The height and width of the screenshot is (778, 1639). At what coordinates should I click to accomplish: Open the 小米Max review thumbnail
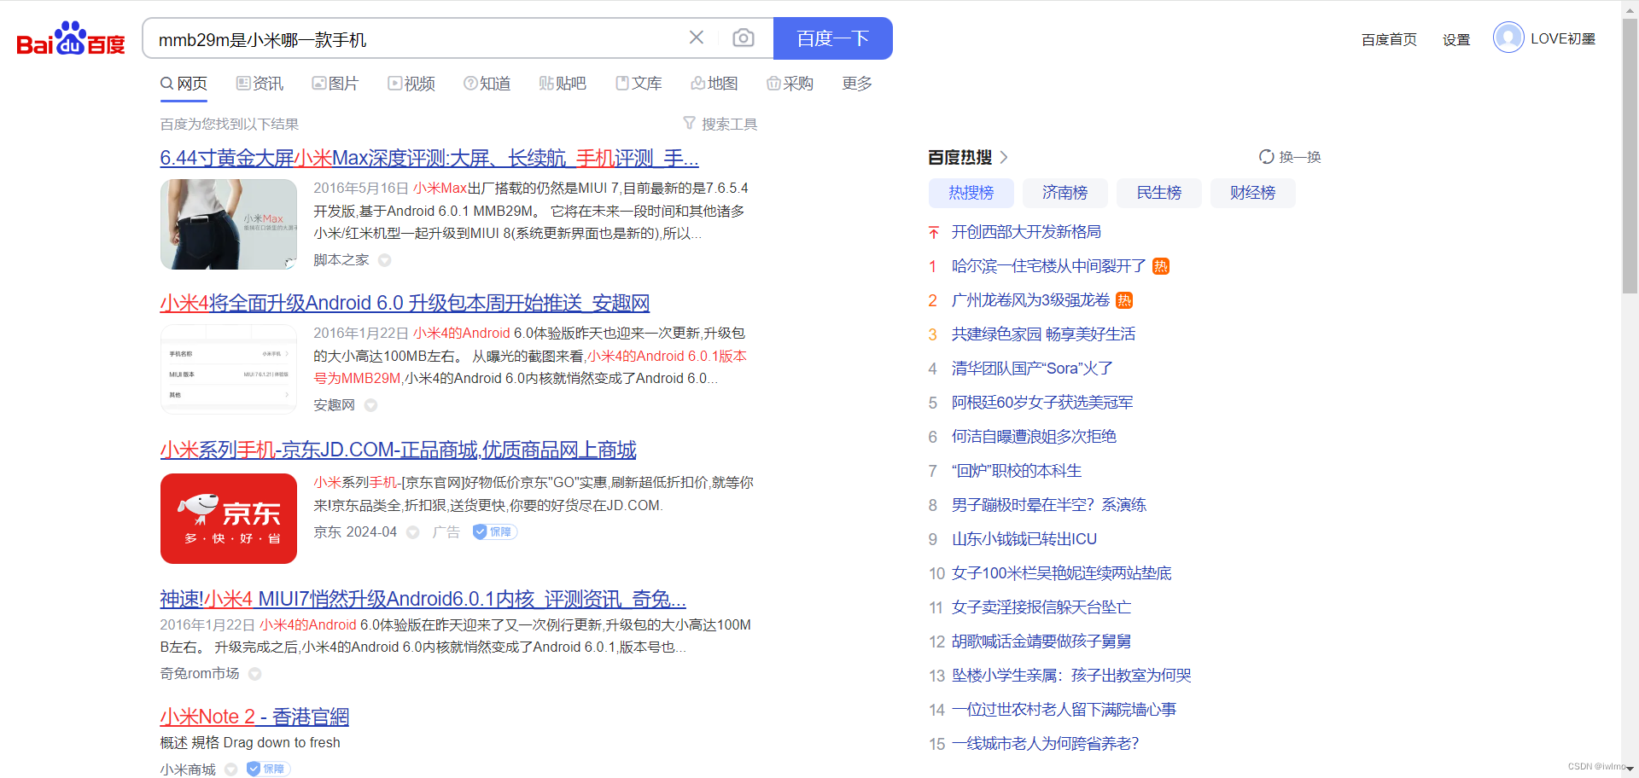229,224
